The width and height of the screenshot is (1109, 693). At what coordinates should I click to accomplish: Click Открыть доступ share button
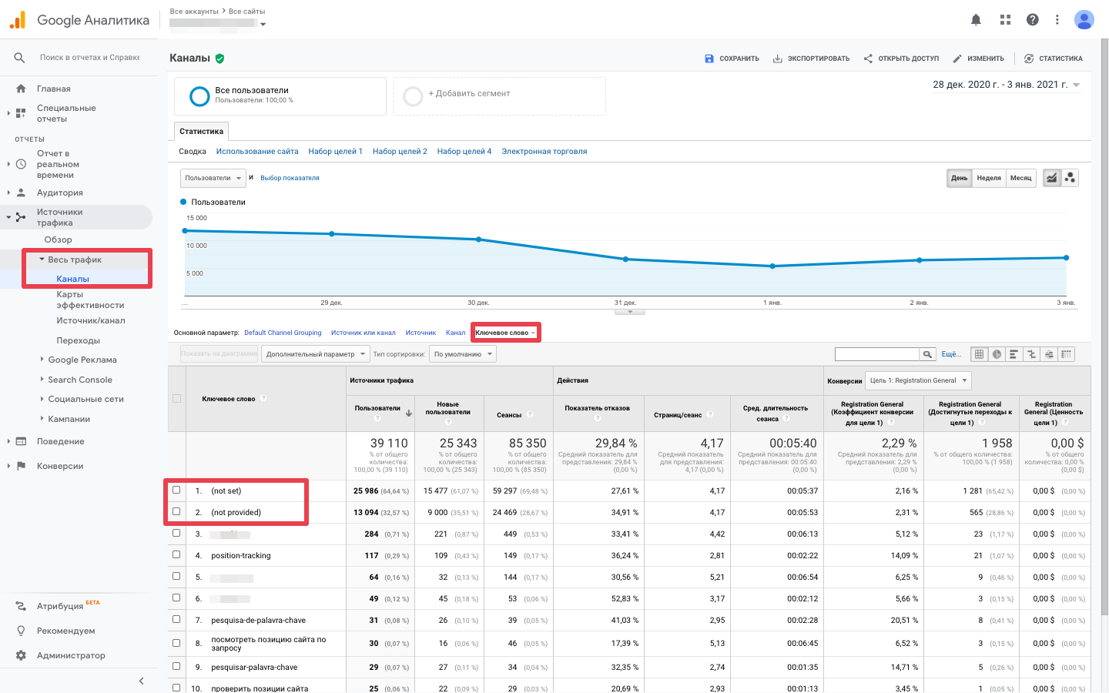901,59
